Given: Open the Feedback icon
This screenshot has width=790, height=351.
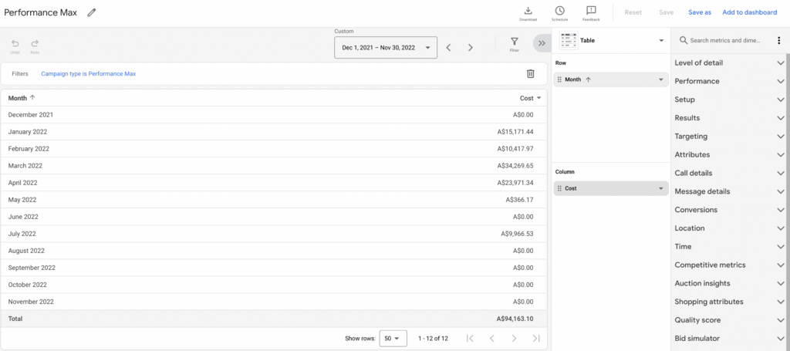Looking at the screenshot, I should point(591,12).
